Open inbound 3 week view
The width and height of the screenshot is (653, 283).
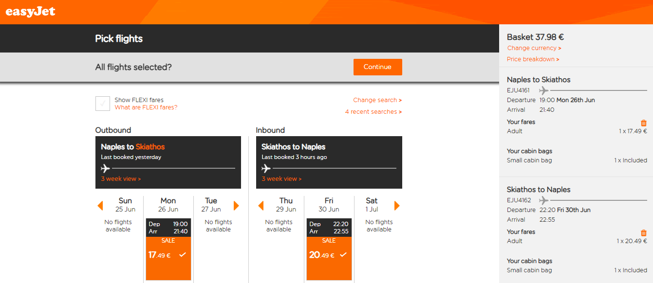(x=281, y=179)
